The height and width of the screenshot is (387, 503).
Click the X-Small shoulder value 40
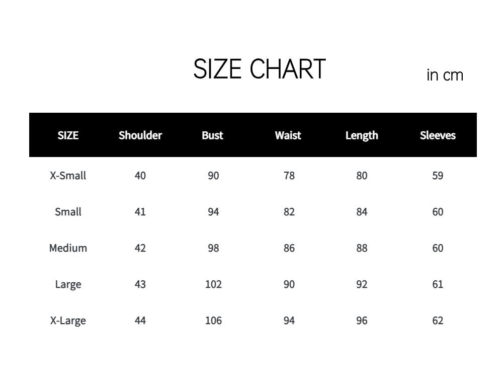click(140, 176)
